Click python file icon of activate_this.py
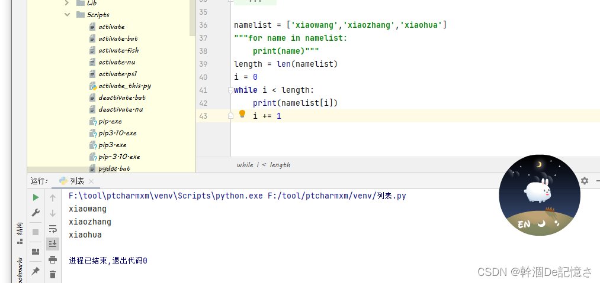The height and width of the screenshot is (283, 600). [92, 86]
